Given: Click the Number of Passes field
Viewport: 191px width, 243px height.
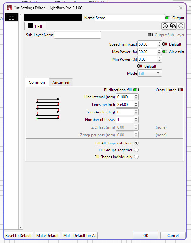Looking at the screenshot, I should (x=125, y=120).
